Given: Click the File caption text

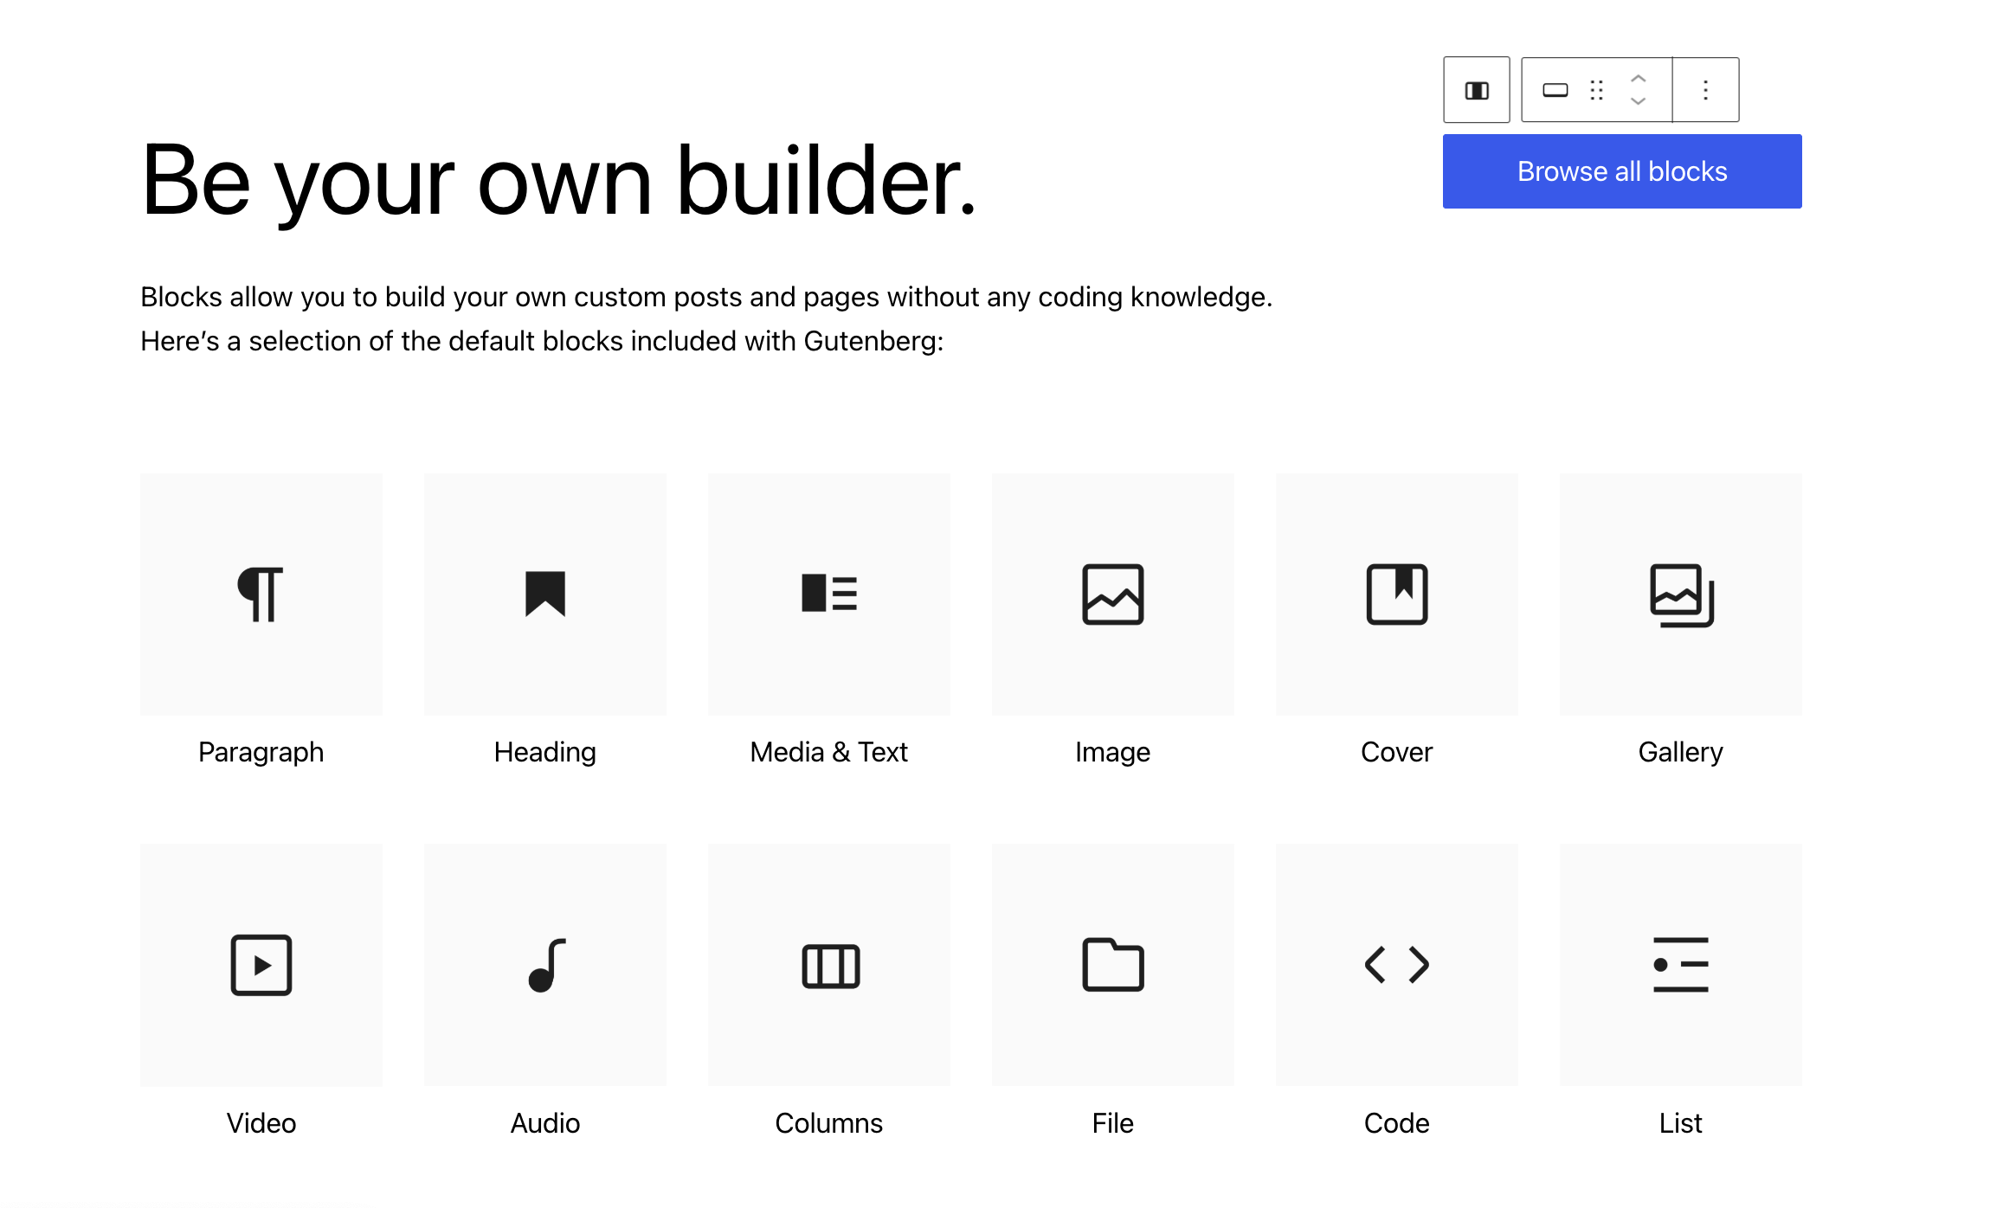Looking at the screenshot, I should coord(1113,1123).
